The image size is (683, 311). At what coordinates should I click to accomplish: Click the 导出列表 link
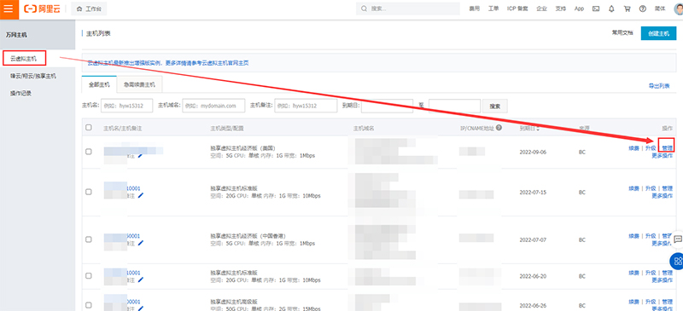pyautogui.click(x=659, y=86)
